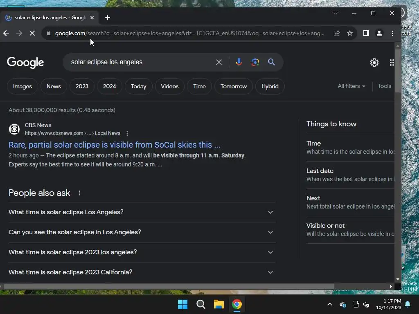Close the solar eclipse search tab
This screenshot has height=314, width=419.
pyautogui.click(x=92, y=18)
